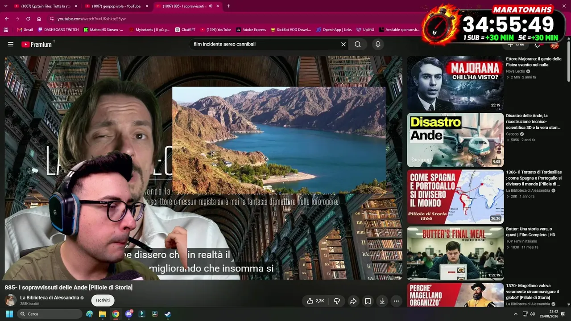Screen dimensions: 571x321
Task: View site information icon in address bar
Action: coord(52,19)
